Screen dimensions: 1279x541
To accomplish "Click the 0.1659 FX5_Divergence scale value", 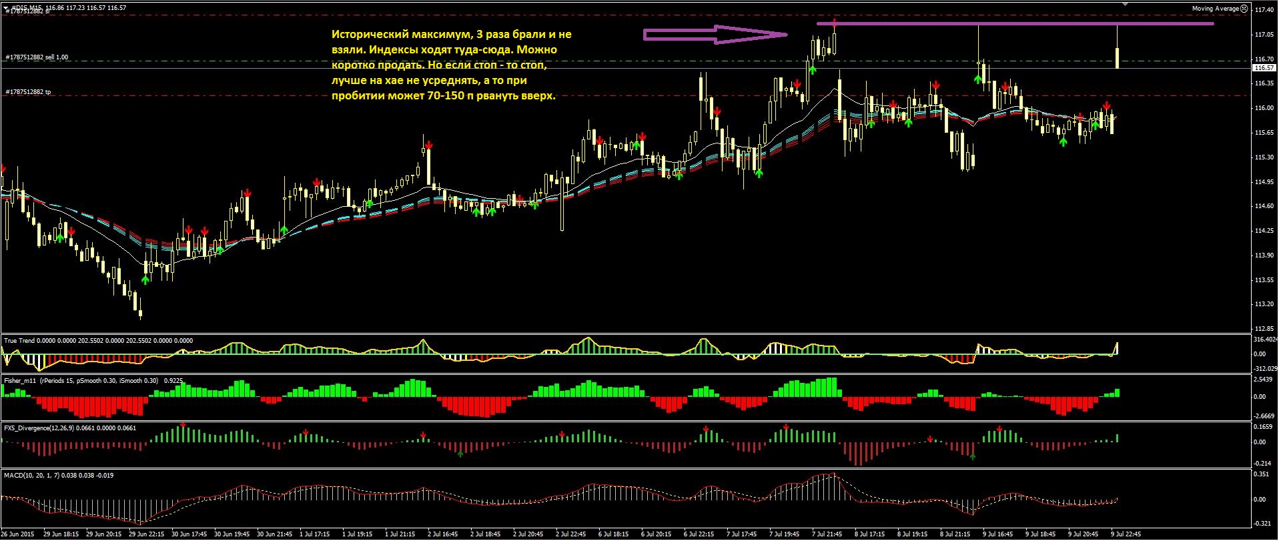I will pyautogui.click(x=1264, y=427).
